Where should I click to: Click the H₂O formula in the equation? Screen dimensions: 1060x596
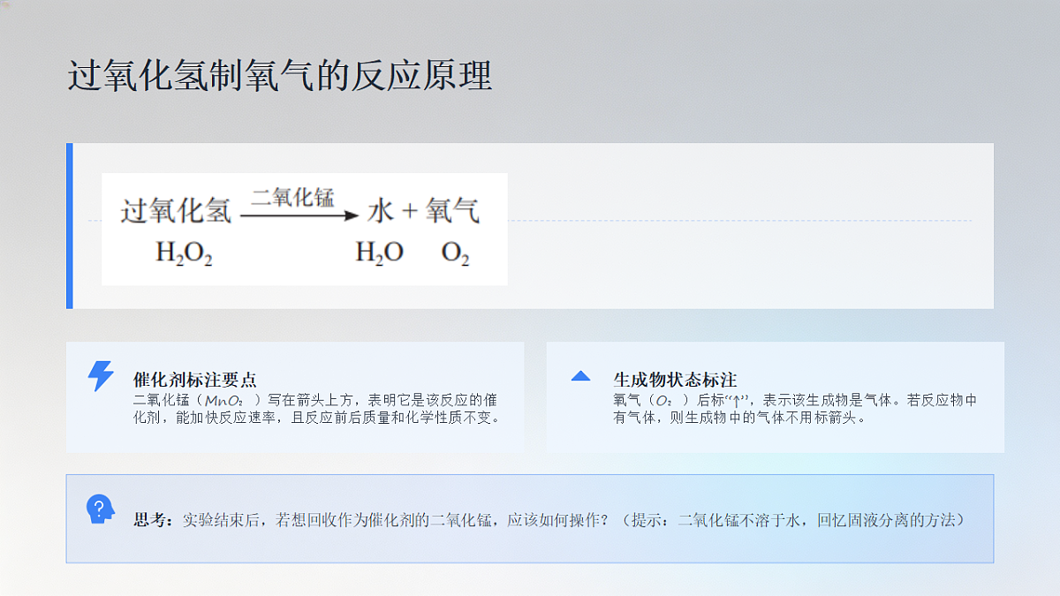[x=379, y=253]
